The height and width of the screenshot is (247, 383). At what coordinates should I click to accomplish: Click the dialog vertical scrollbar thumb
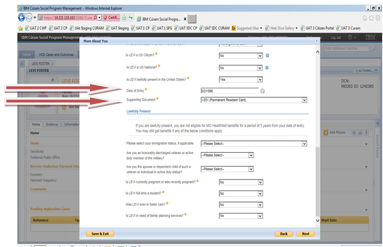point(318,181)
